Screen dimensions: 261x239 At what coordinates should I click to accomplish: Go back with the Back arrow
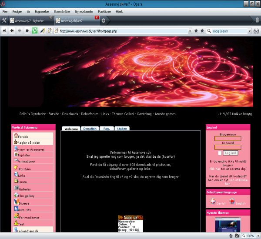click(x=12, y=30)
